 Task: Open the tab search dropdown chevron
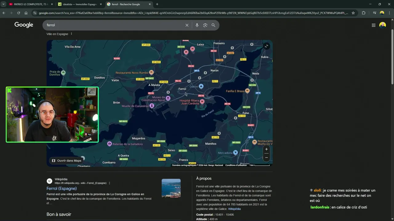3,4
